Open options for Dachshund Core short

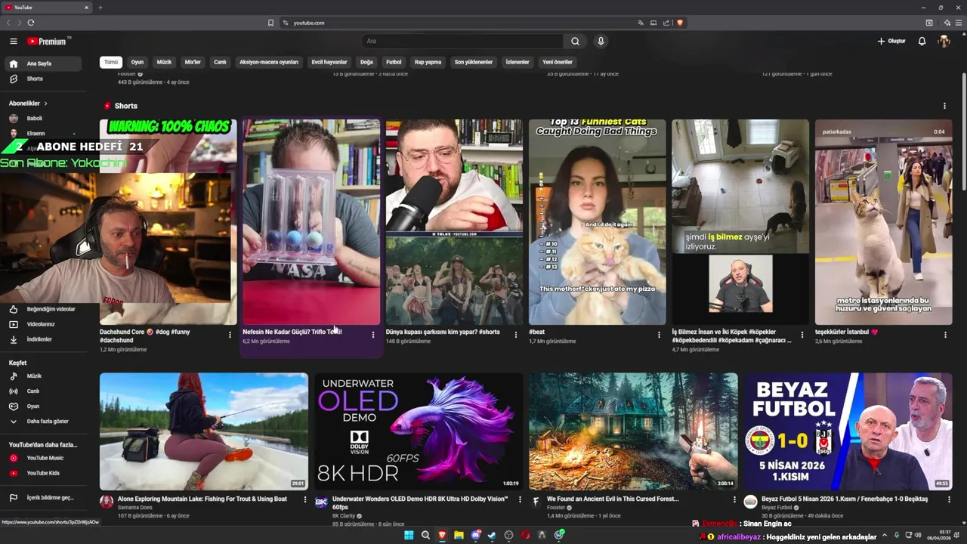tap(230, 335)
